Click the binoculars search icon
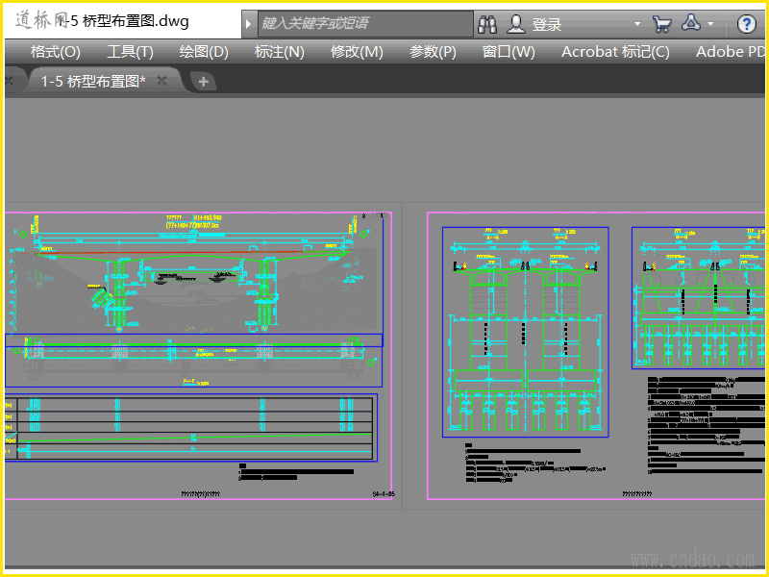Image resolution: width=769 pixels, height=577 pixels. pyautogui.click(x=487, y=23)
